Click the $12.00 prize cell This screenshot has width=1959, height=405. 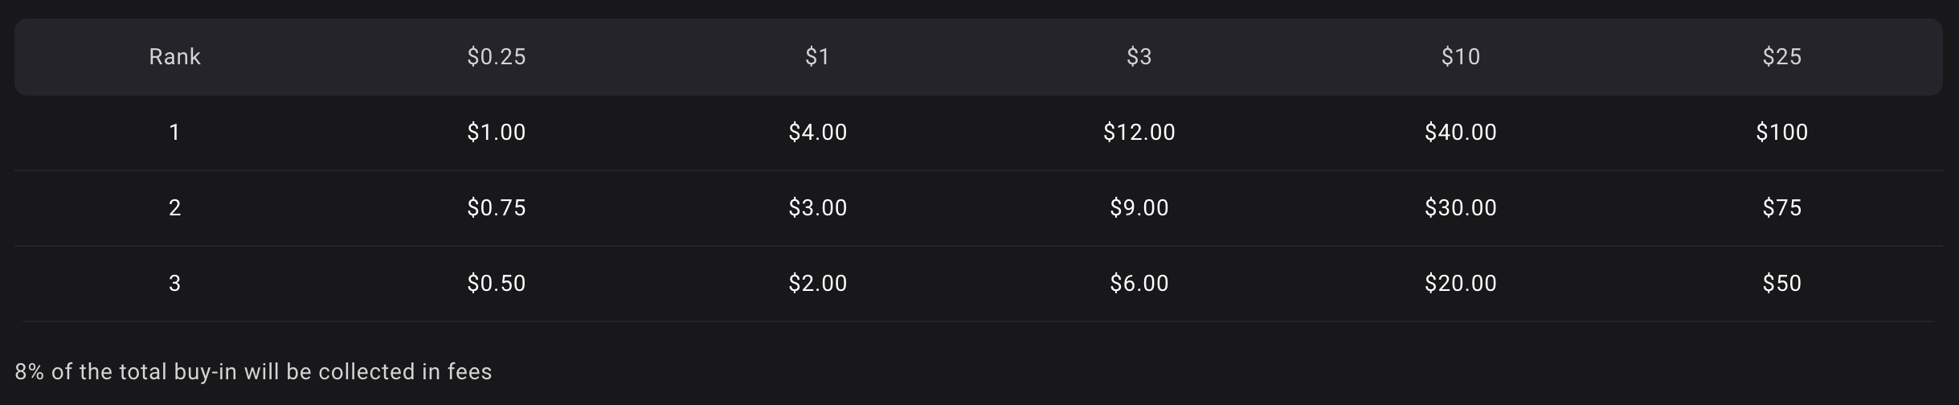tap(1139, 133)
